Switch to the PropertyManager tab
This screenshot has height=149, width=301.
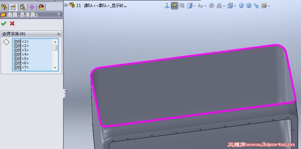(x=13, y=7)
